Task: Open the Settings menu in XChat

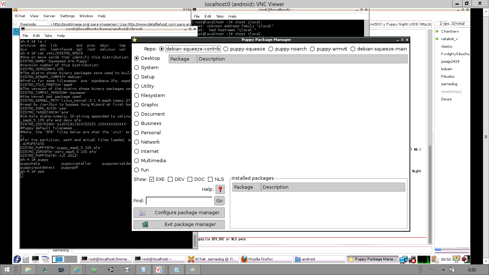Action: click(67, 16)
